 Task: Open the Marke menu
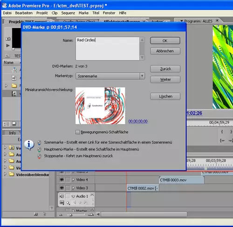[83, 13]
